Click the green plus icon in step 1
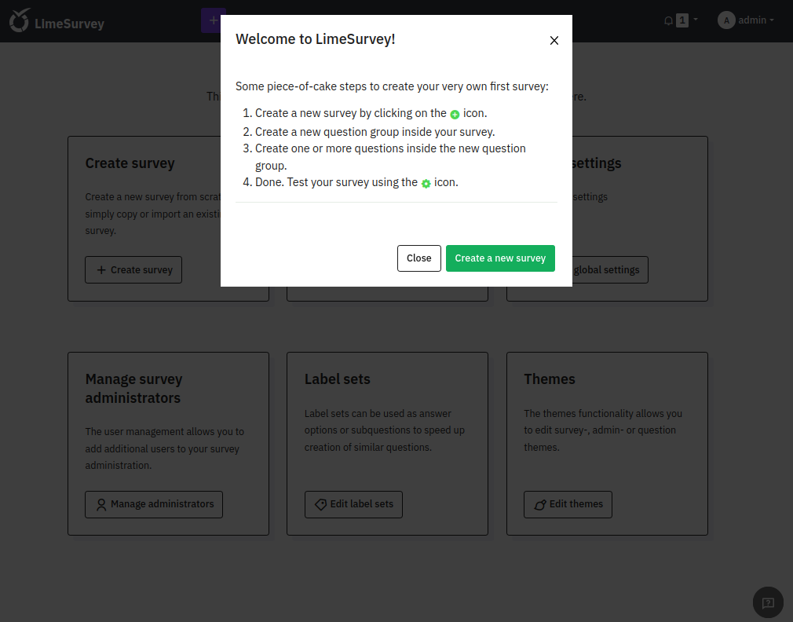 [455, 115]
